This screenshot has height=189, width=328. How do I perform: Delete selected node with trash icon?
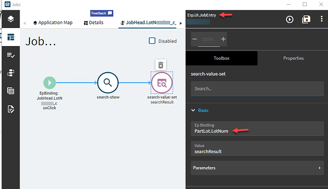click(161, 65)
